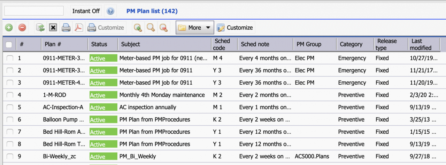Click the green add new plan icon
The height and width of the screenshot is (165, 446).
9,28
